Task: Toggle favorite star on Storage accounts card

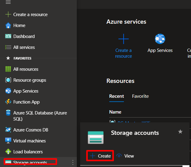Action: coord(180,131)
